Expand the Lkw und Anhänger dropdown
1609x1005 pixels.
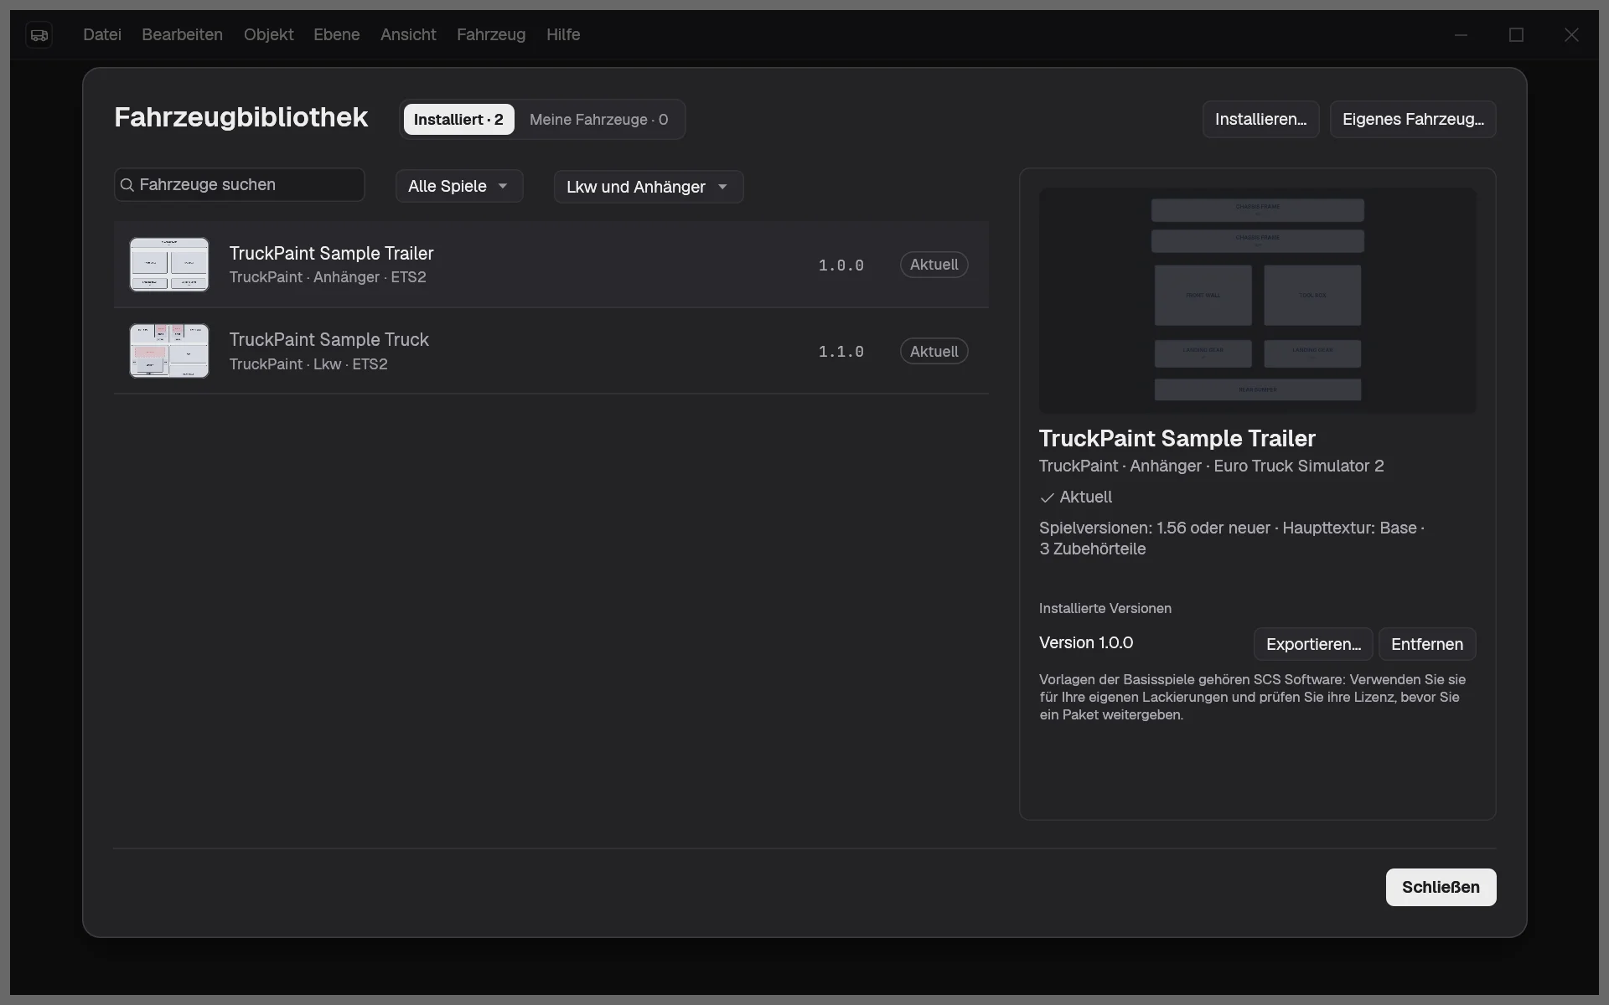pos(648,187)
